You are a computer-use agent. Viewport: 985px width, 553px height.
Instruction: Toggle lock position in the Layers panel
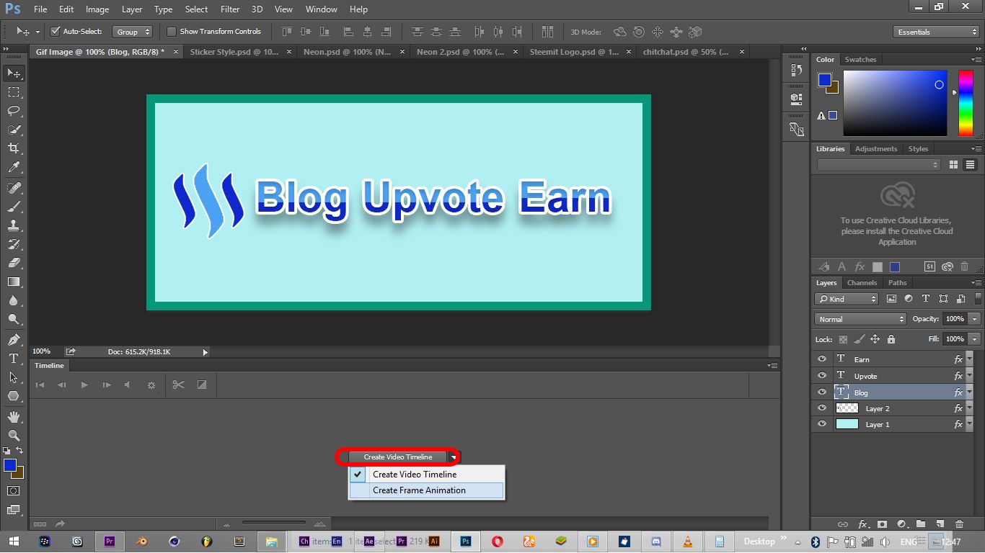(x=875, y=339)
